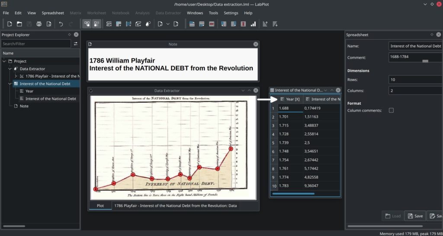
Task: Collapse the Project root tree node
Action: tap(4, 61)
